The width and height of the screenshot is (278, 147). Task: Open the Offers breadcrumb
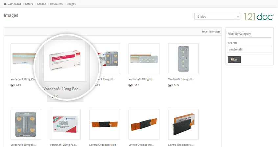click(x=29, y=4)
